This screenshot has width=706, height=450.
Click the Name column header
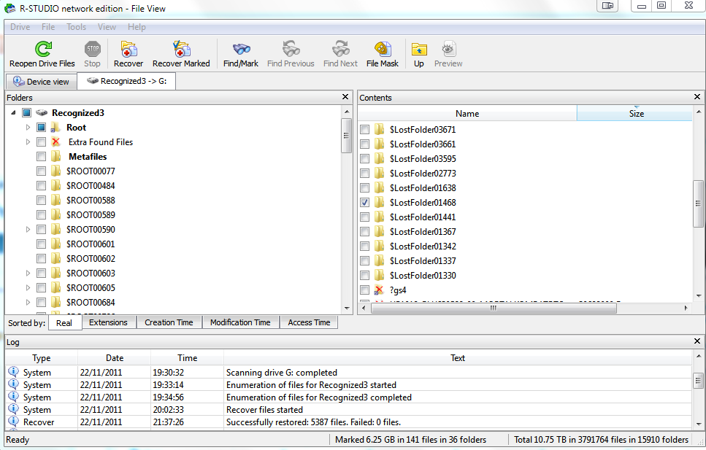pos(467,113)
